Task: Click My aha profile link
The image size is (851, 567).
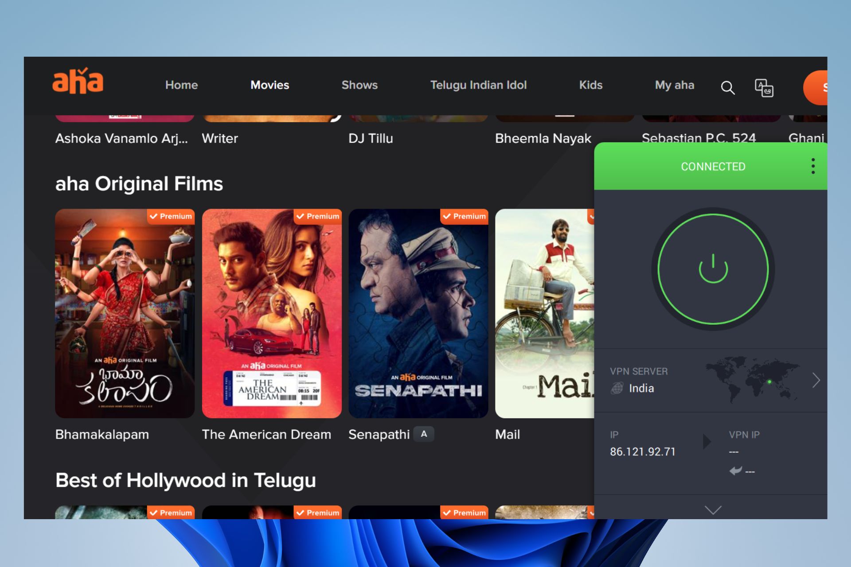Action: coord(674,85)
